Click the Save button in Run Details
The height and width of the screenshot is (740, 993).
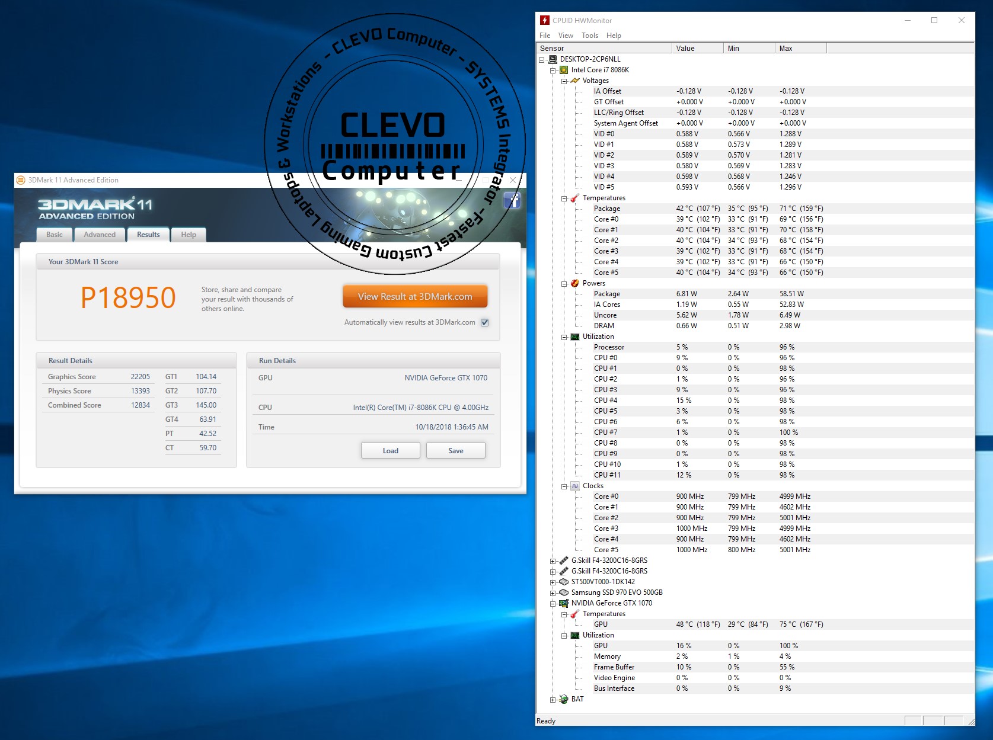(456, 450)
